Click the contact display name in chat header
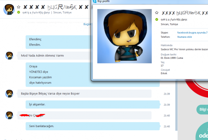 [56, 7]
